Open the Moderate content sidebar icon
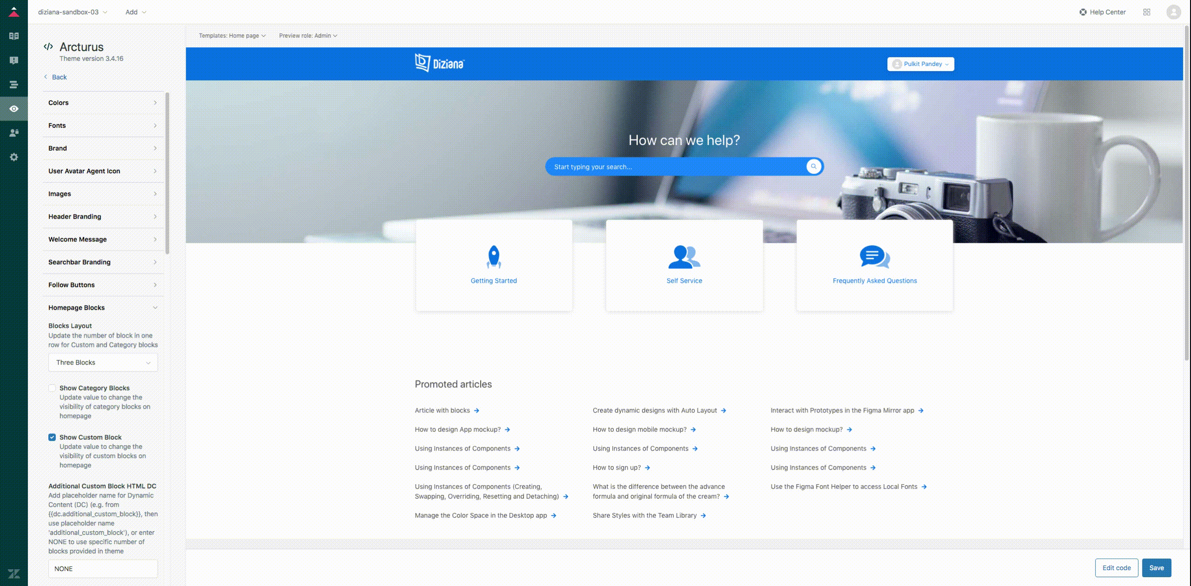1191x586 pixels. [14, 60]
